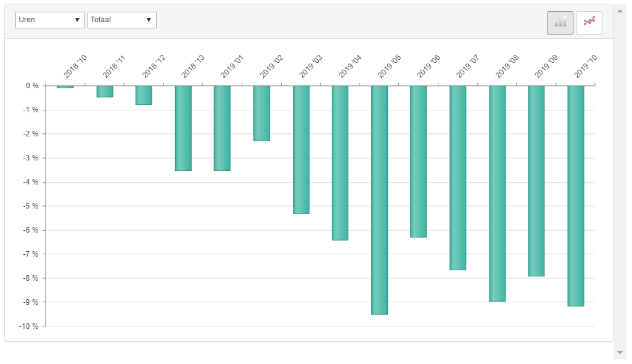Click the 2018 '10 axis label
This screenshot has width=632, height=364.
[x=75, y=67]
